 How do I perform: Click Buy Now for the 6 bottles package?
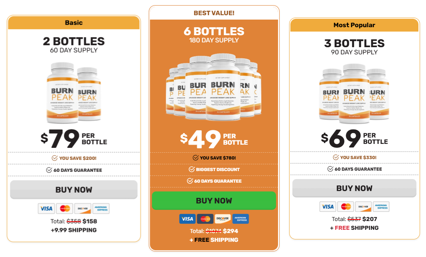tap(214, 201)
